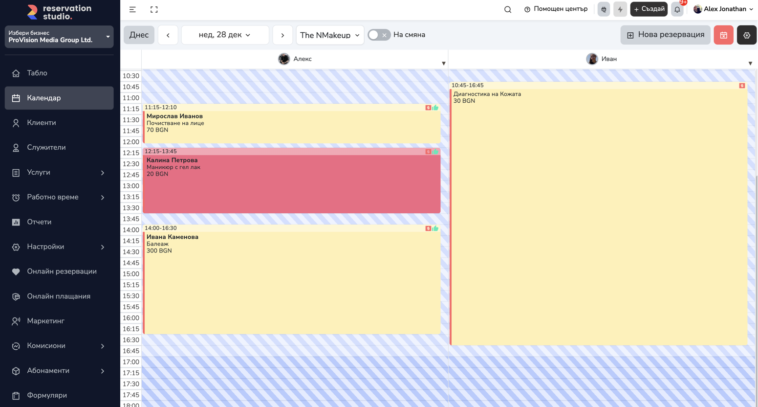Toggle the 'На смяна' switch

(x=379, y=35)
